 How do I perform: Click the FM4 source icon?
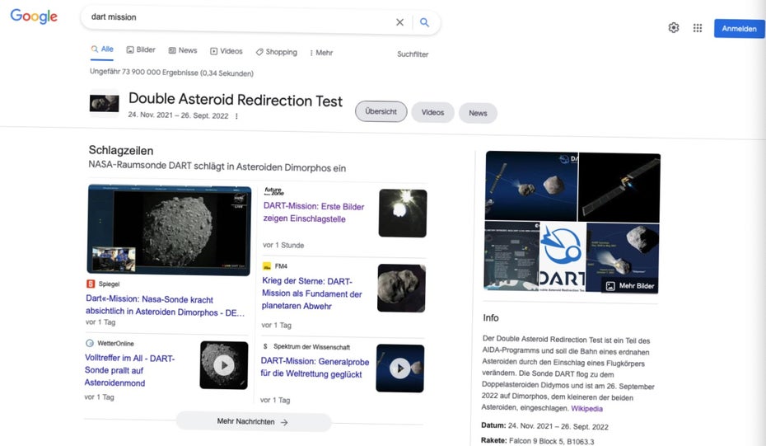point(267,266)
